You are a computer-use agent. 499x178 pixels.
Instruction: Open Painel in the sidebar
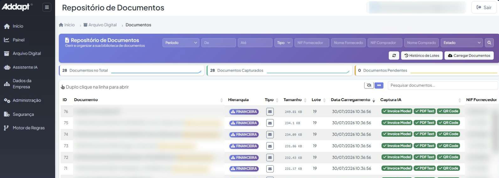(x=14, y=40)
